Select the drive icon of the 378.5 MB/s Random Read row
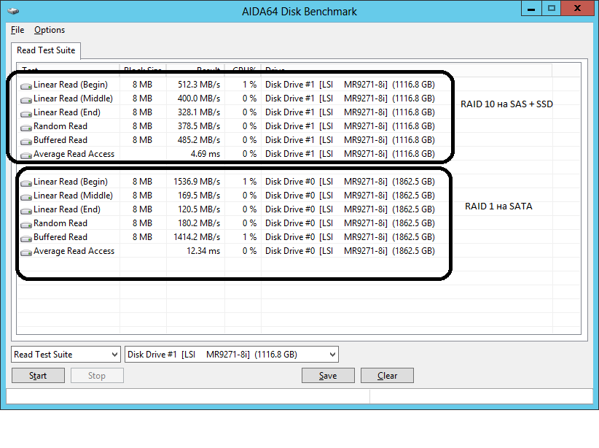The height and width of the screenshot is (448, 599). [x=26, y=127]
